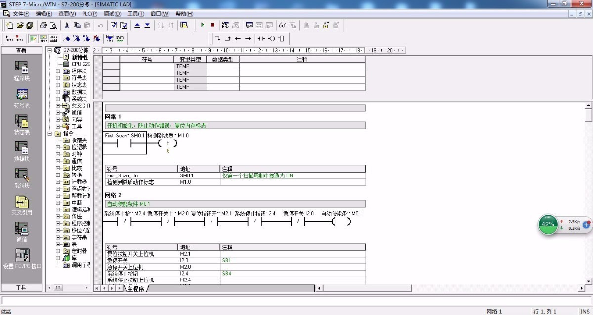Click the sym symbol table toolbar icon
This screenshot has width=593, height=315.
tap(120, 38)
